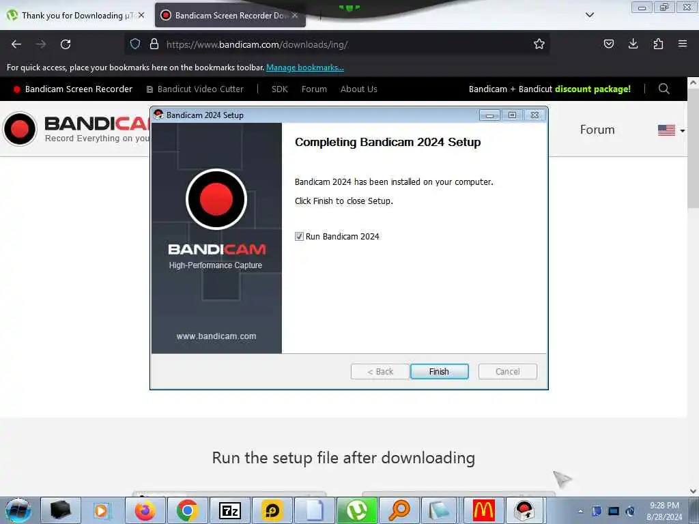Reload the Bandicam download page
The image size is (699, 524).
click(x=66, y=44)
